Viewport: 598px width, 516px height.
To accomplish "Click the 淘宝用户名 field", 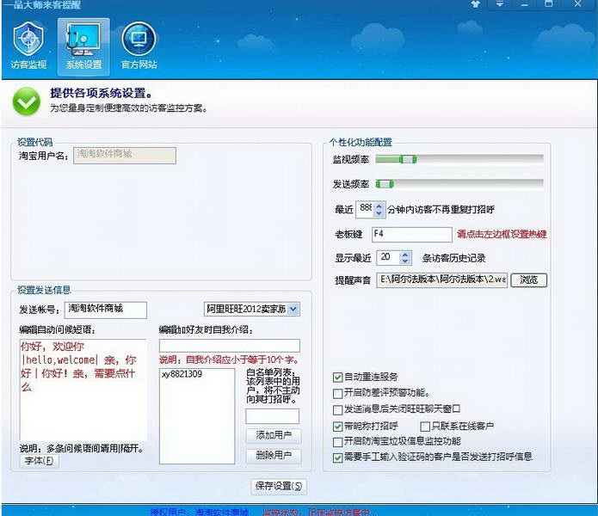I will (125, 156).
